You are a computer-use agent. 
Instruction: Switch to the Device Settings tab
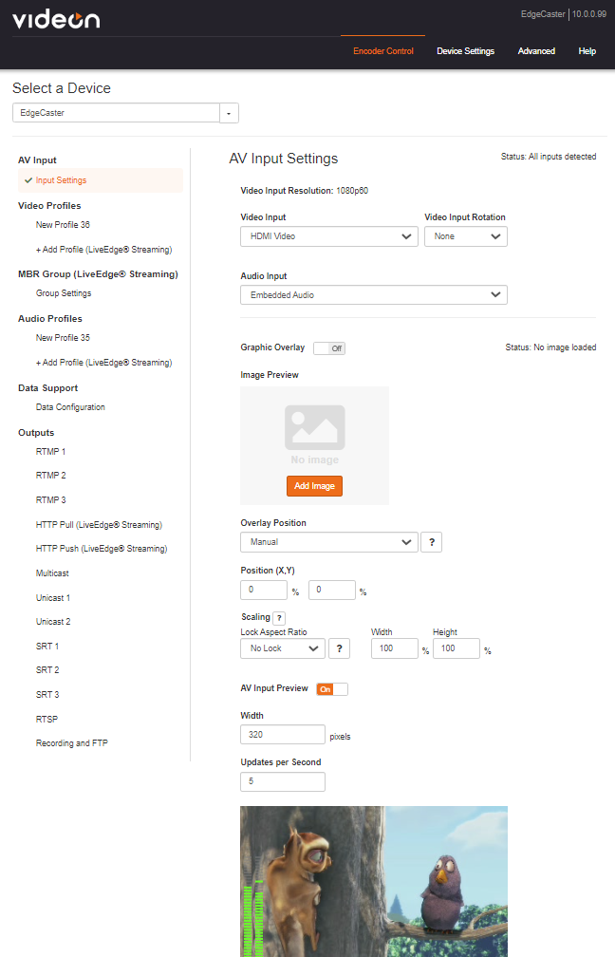(465, 51)
